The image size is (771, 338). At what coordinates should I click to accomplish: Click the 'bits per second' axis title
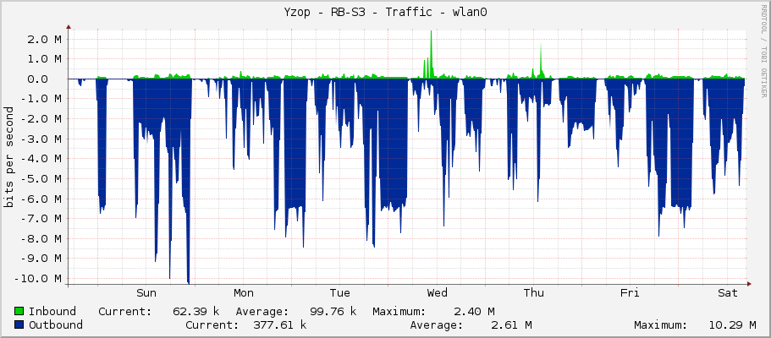8,157
